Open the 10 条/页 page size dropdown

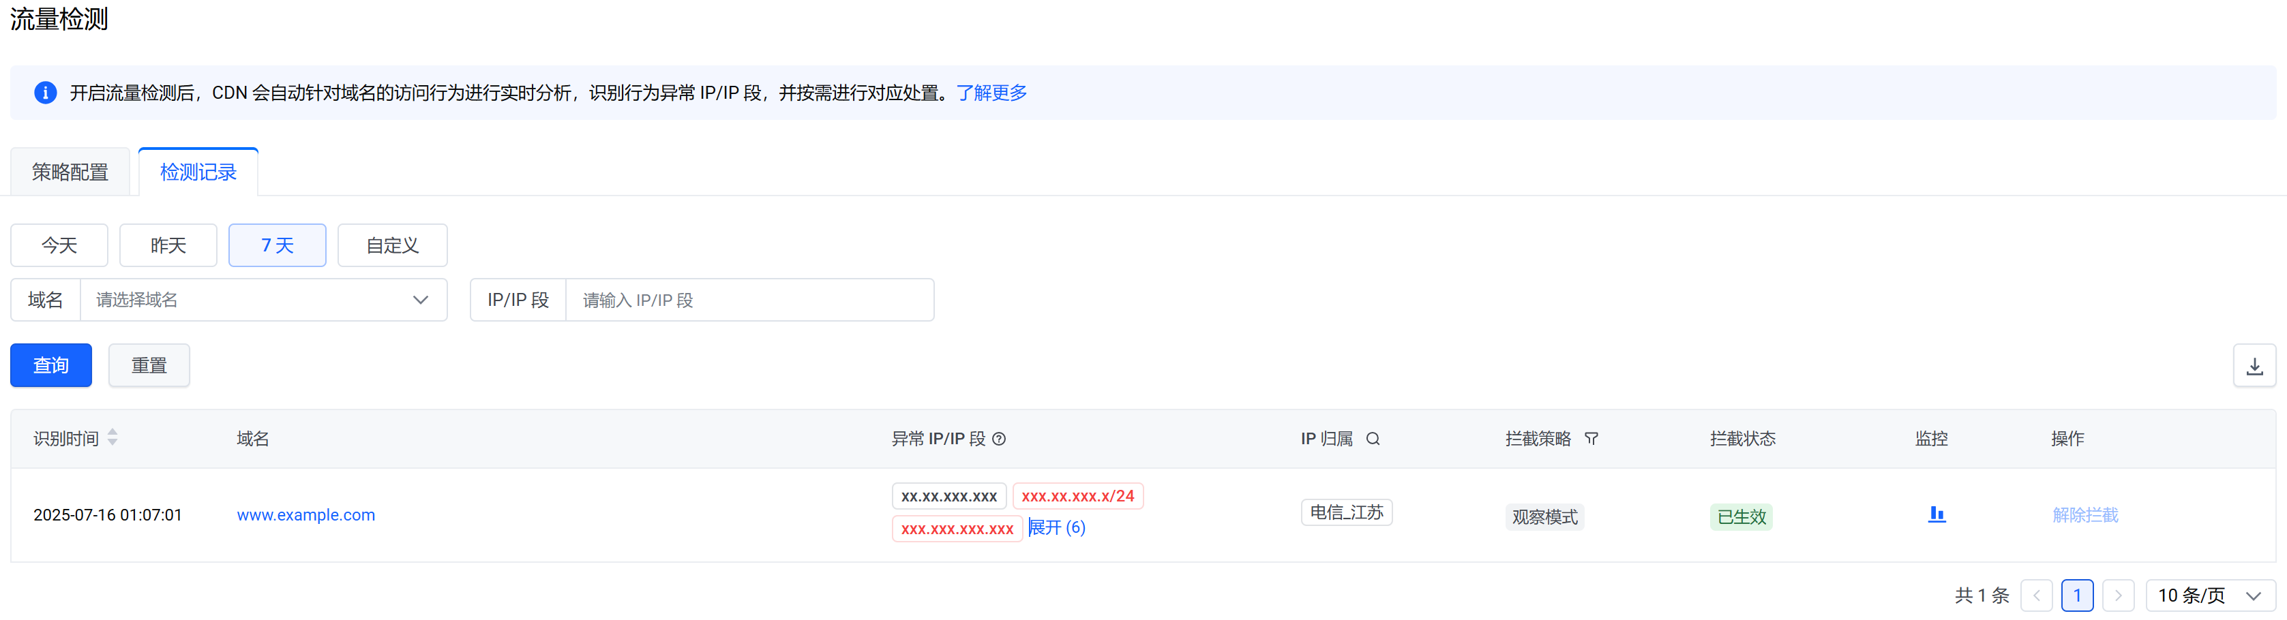coord(2210,595)
